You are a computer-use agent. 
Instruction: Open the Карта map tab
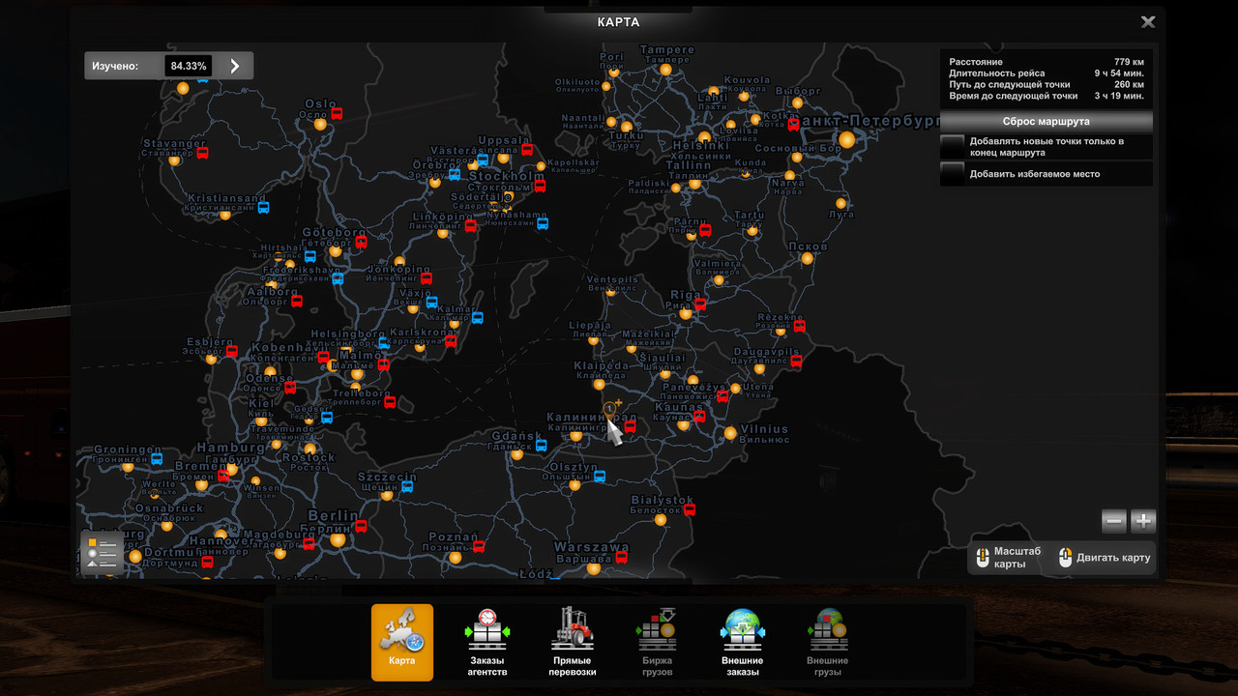402,642
